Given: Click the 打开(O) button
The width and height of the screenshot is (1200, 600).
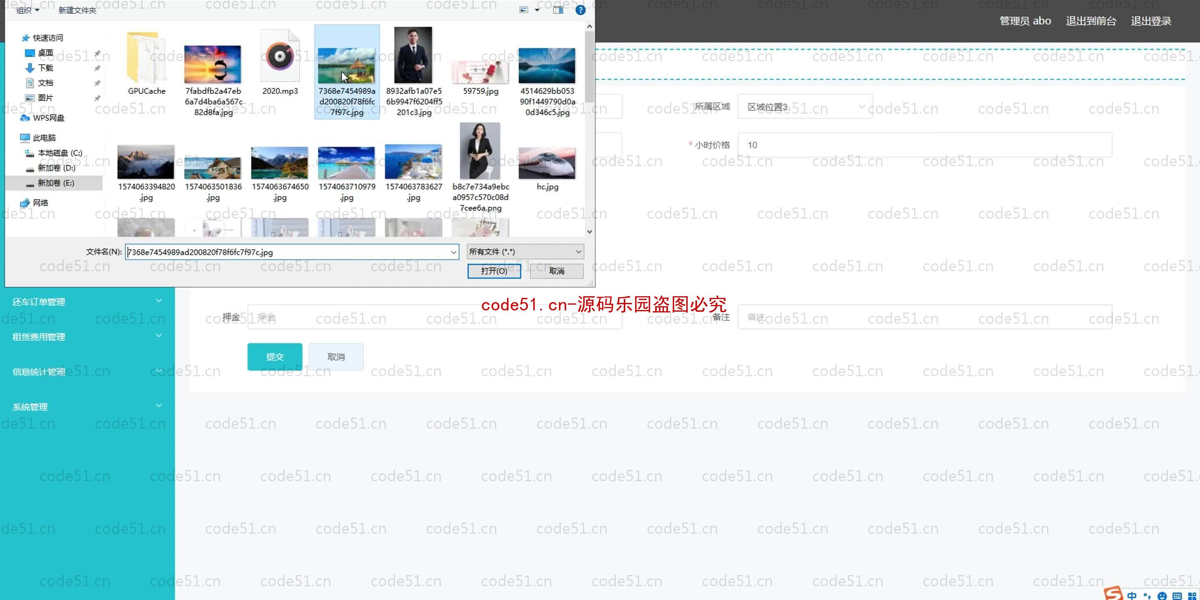Looking at the screenshot, I should pyautogui.click(x=494, y=271).
